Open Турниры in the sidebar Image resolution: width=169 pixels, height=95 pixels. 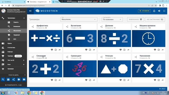coord(13,56)
